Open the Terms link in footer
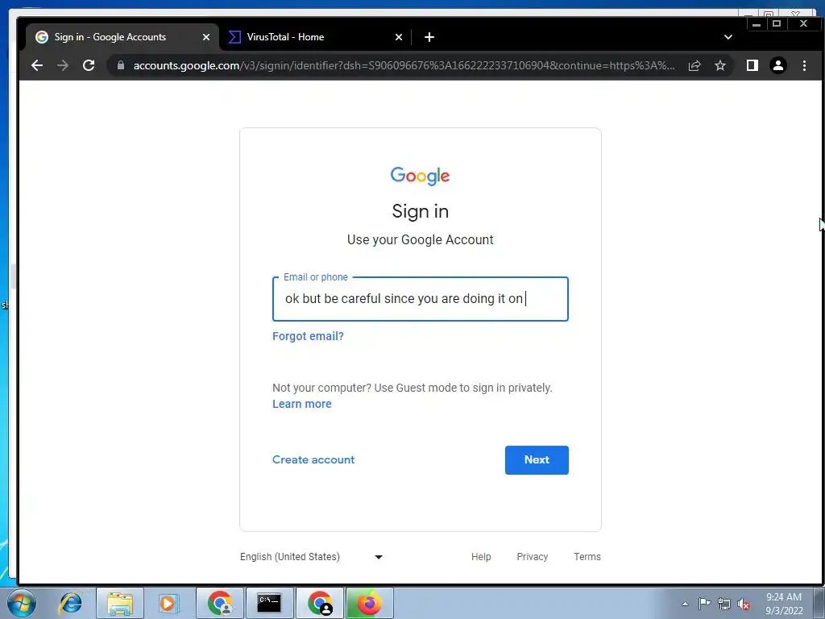 (x=587, y=557)
